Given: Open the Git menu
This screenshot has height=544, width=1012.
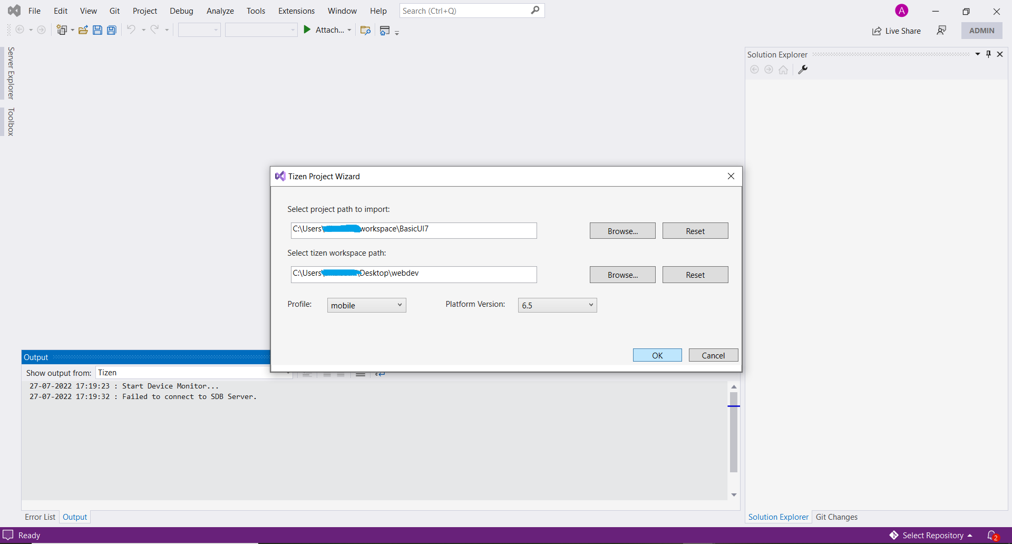Looking at the screenshot, I should [x=114, y=11].
